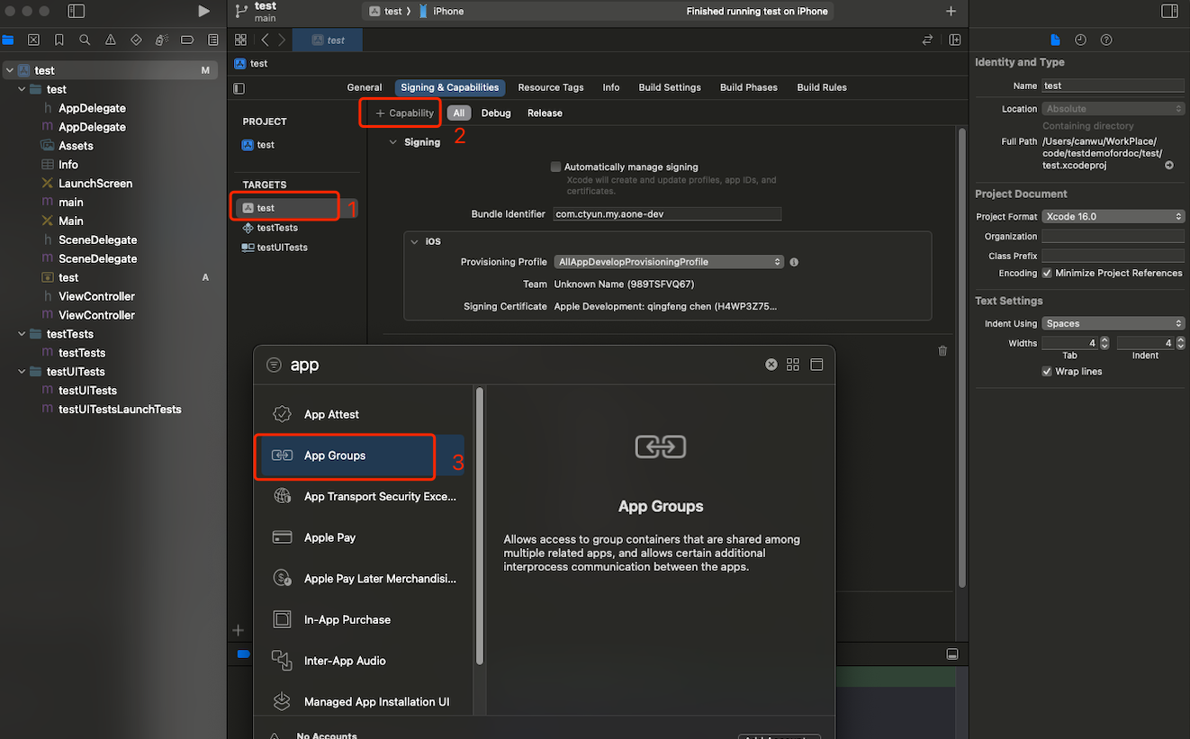Screen dimensions: 1190x739
Task: Open the Bookmark navigator icon
Action: [x=59, y=40]
